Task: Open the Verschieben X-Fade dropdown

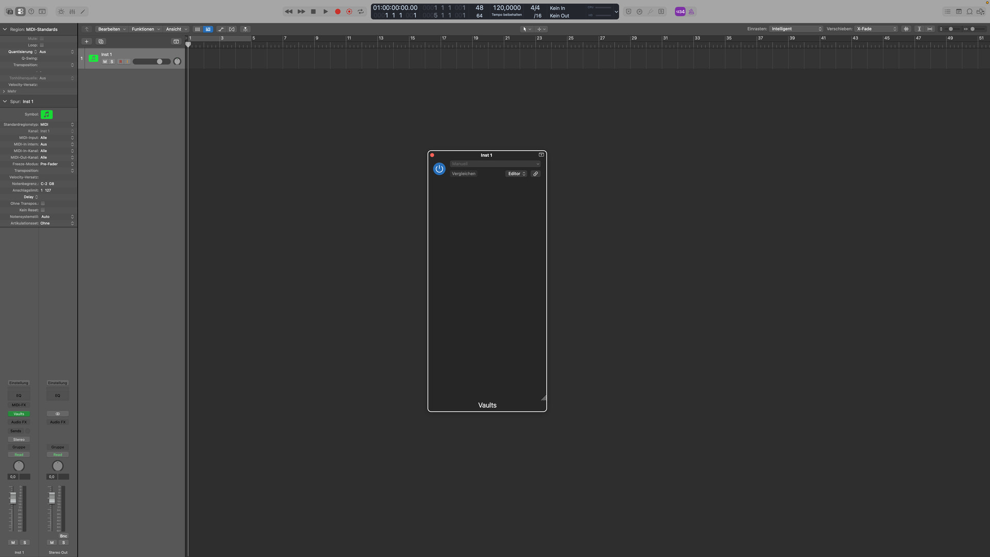Action: (x=877, y=29)
